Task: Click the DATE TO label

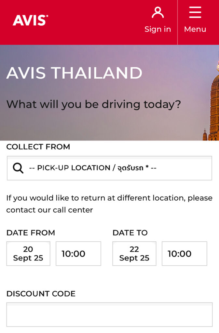Action: click(x=130, y=233)
